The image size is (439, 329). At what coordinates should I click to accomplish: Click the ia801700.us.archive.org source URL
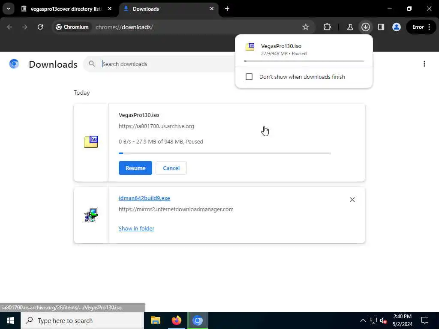click(x=156, y=126)
